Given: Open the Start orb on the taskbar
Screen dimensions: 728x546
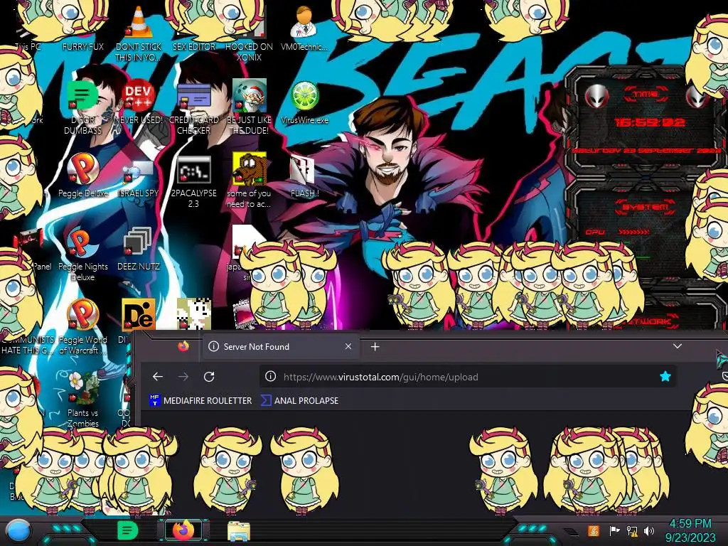Looking at the screenshot, I should 18,530.
